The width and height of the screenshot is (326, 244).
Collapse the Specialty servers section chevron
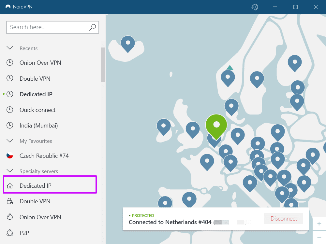(x=10, y=171)
